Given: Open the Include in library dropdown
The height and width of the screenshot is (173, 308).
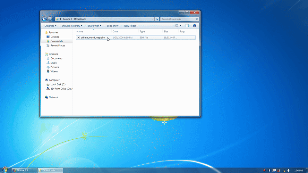Looking at the screenshot, I should click(72, 26).
